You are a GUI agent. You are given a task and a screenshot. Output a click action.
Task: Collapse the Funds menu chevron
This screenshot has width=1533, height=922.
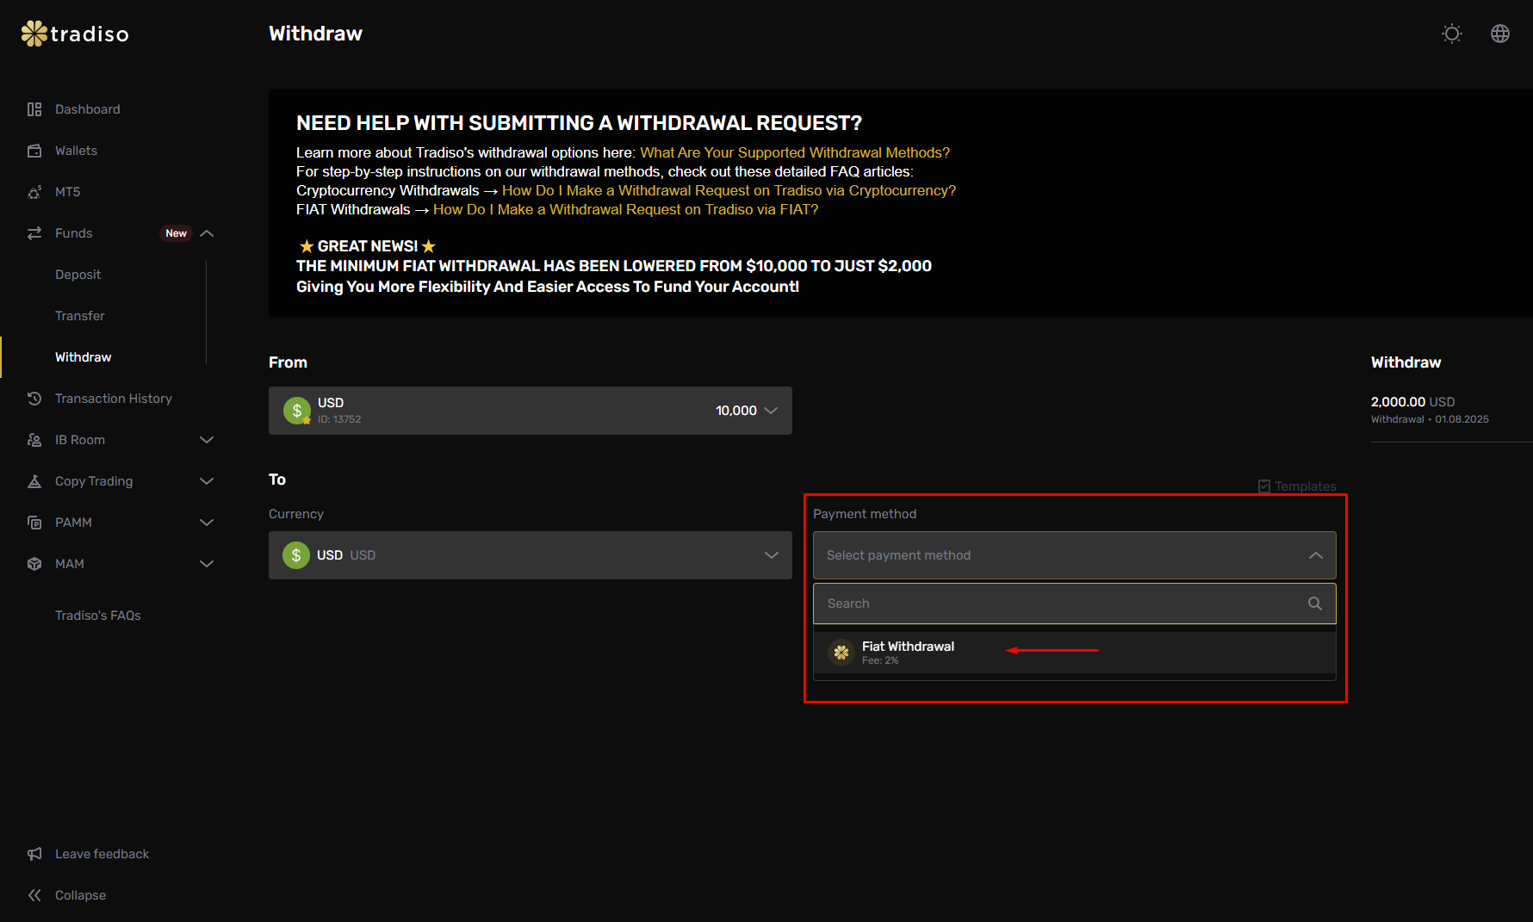pos(207,233)
